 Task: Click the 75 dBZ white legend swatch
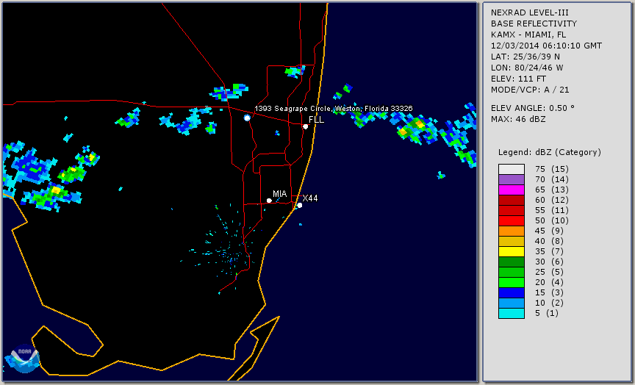click(x=512, y=169)
